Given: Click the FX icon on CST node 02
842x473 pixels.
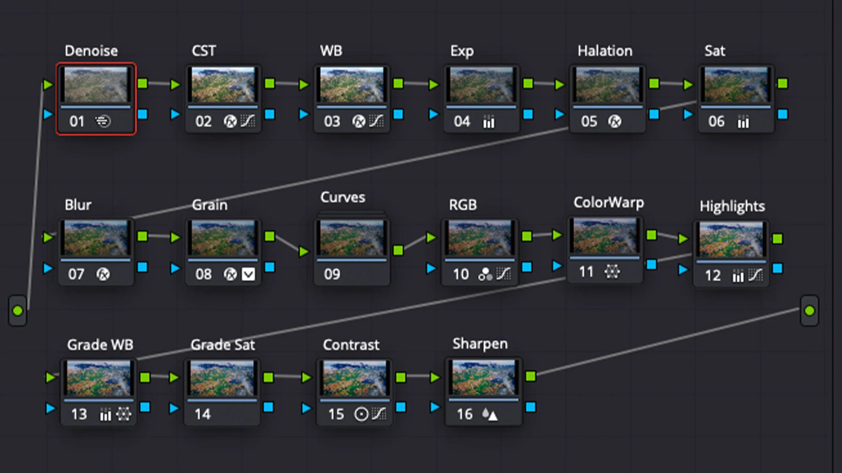Looking at the screenshot, I should (x=230, y=121).
